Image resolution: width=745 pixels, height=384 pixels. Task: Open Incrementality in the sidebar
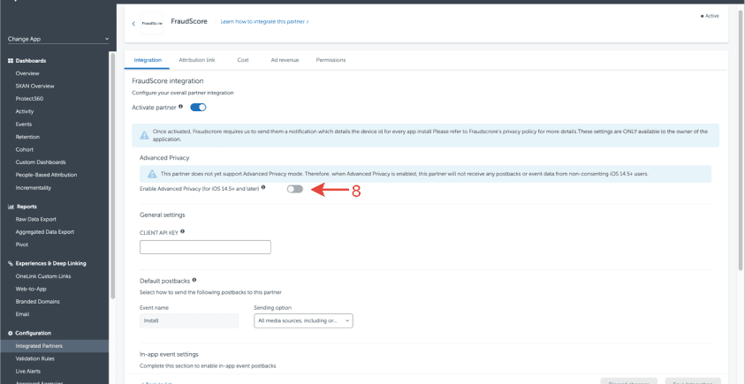click(34, 187)
